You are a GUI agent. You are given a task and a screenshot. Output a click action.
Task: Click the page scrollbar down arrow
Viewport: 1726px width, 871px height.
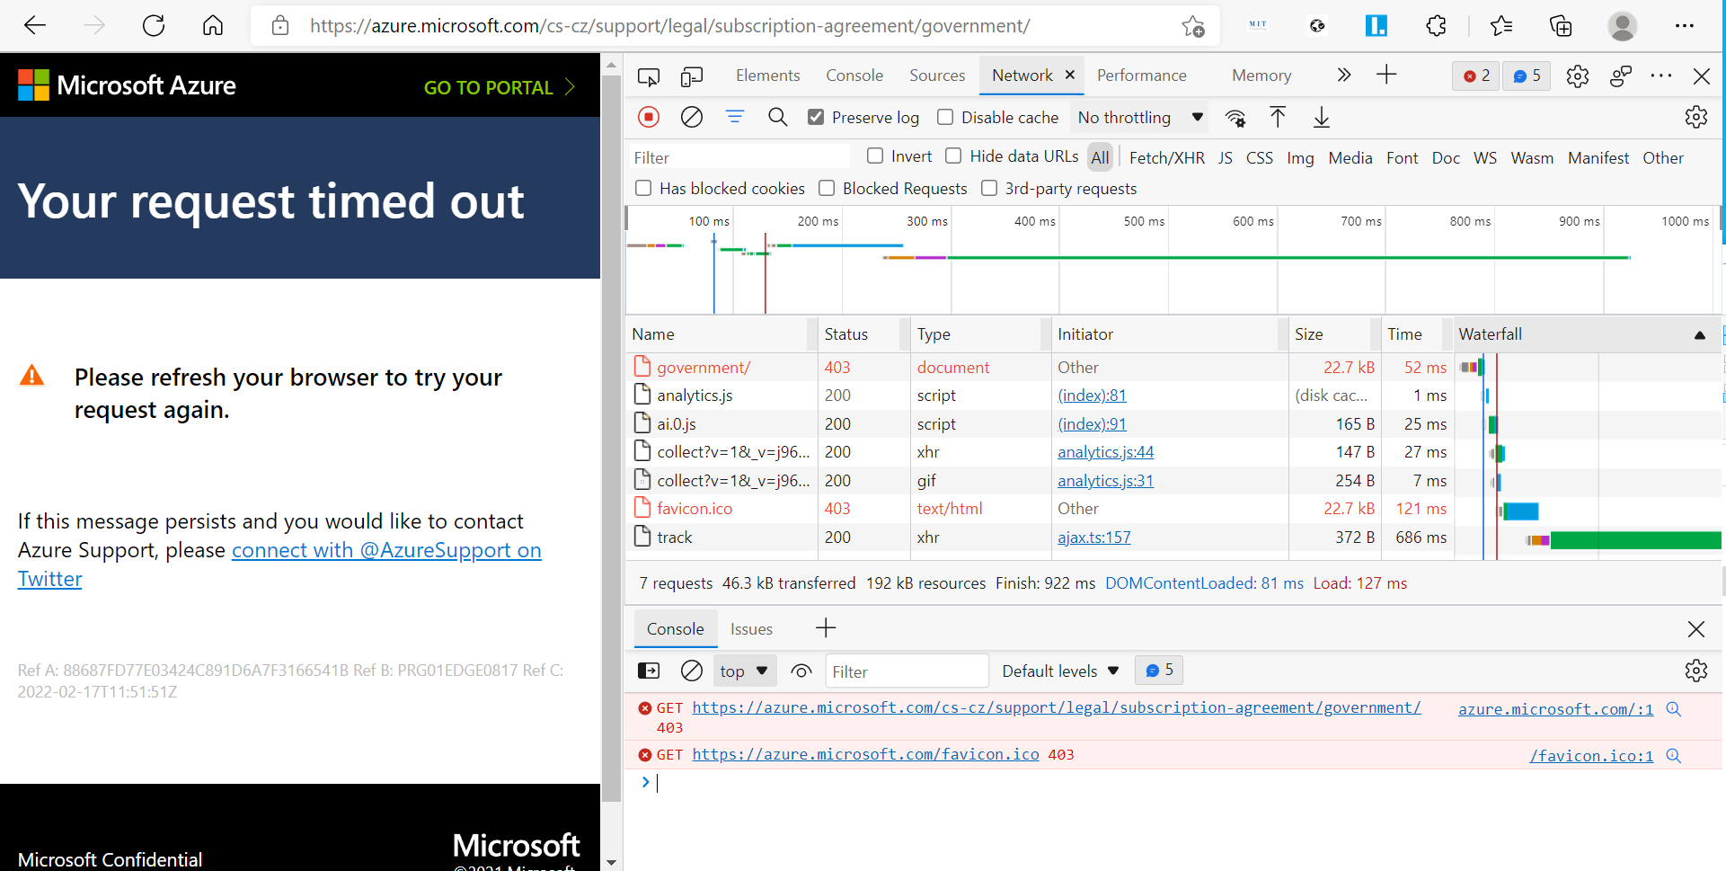612,862
